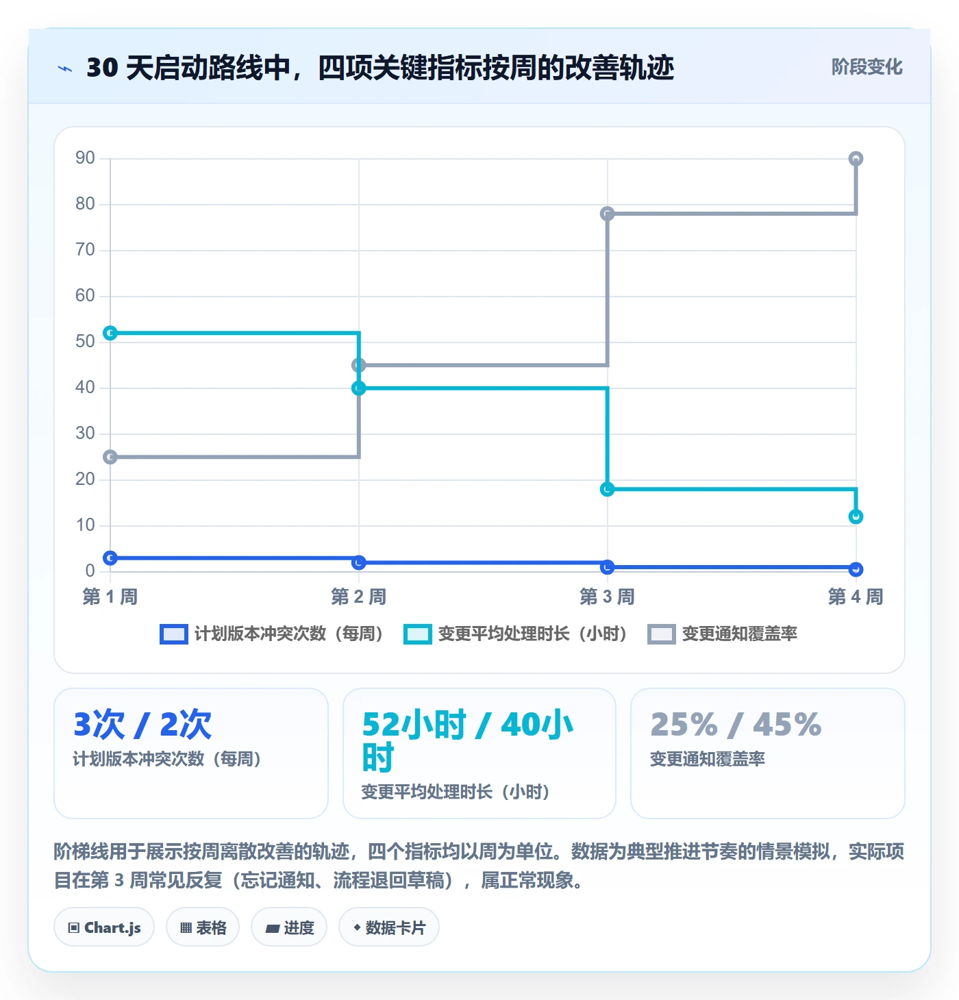Click the 计划版本冲突次数（每周） caption in the first card

[167, 759]
